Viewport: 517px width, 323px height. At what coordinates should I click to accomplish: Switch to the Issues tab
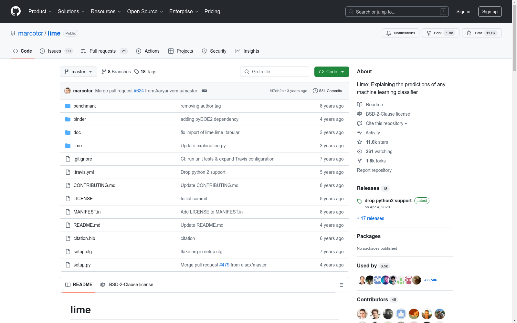point(56,51)
